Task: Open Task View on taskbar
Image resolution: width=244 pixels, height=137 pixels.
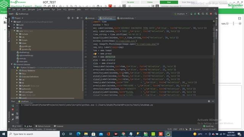Action: 71,134
